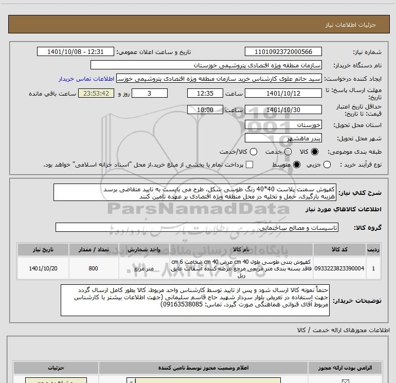Viewport: 396px width, 383px height.
Task: Click the جزئیات column header in permits table
Action: (x=56, y=368)
